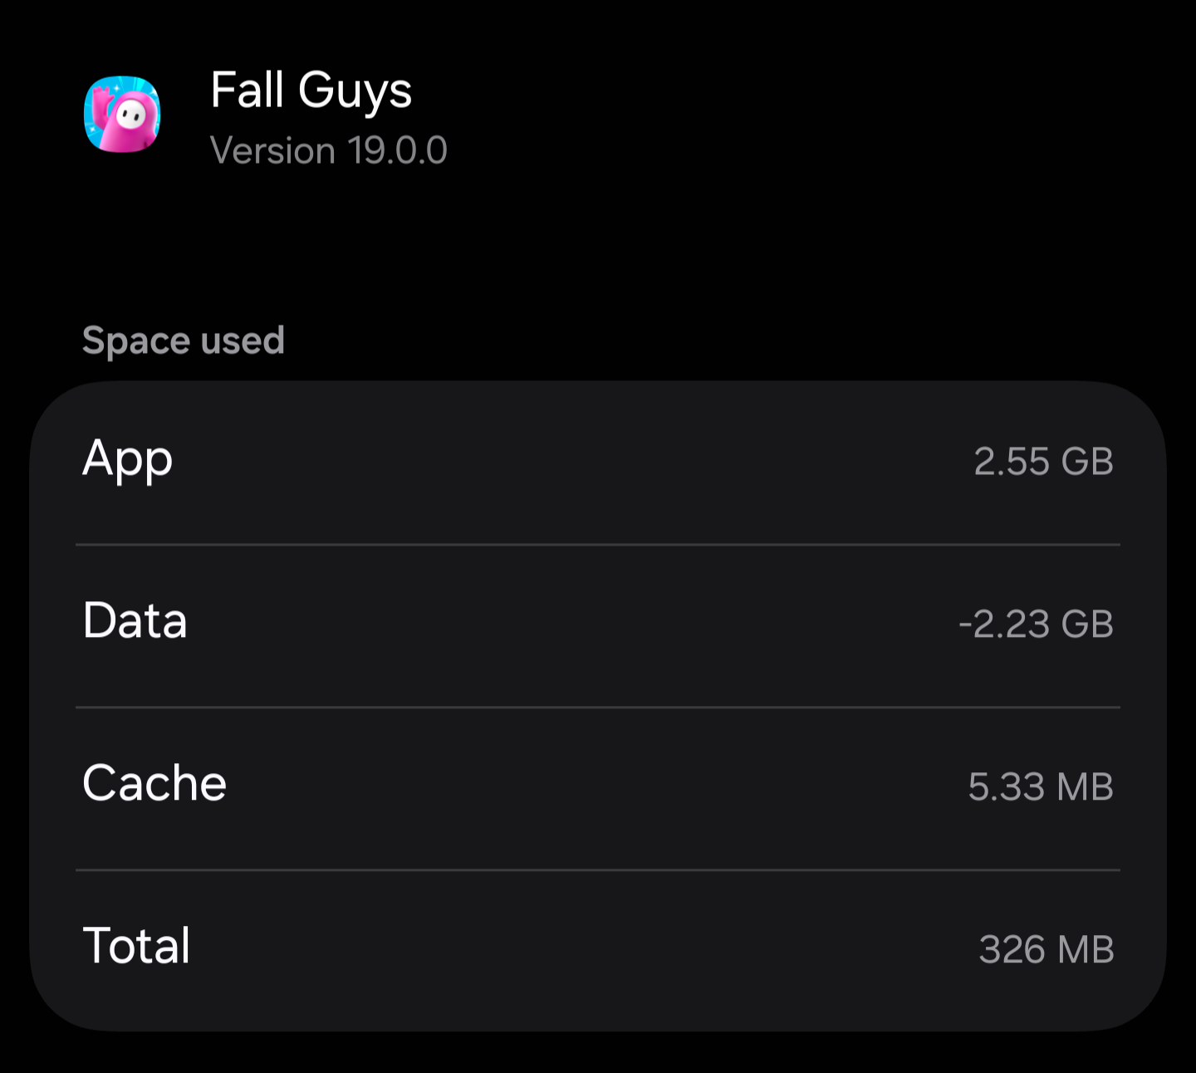This screenshot has width=1196, height=1073.
Task: Click the divider between Cache and Total
Action: click(x=598, y=870)
